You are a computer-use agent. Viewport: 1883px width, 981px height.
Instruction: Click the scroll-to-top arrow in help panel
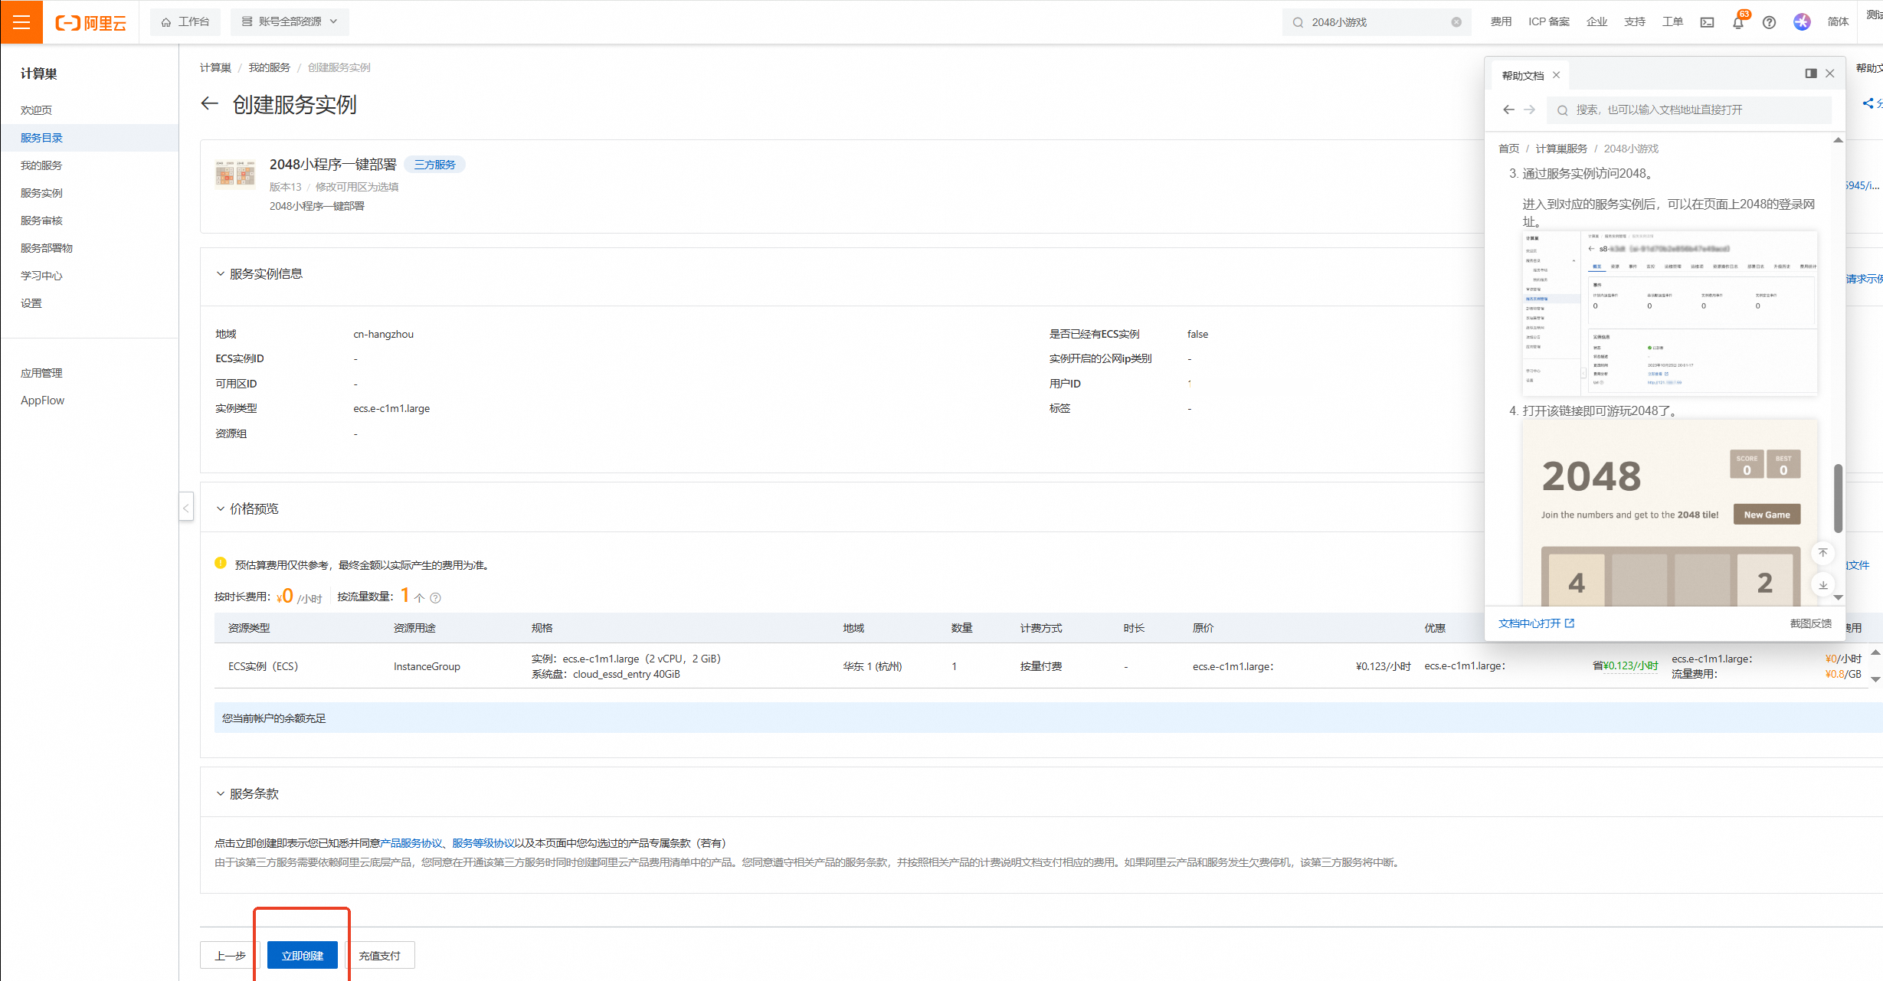coord(1823,553)
